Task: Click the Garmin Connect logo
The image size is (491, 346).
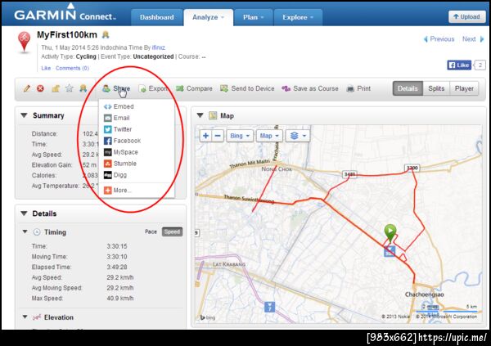Action: coord(65,13)
